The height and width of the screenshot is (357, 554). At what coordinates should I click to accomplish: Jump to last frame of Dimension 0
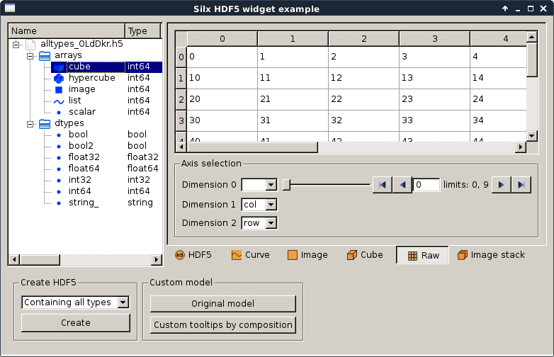521,185
